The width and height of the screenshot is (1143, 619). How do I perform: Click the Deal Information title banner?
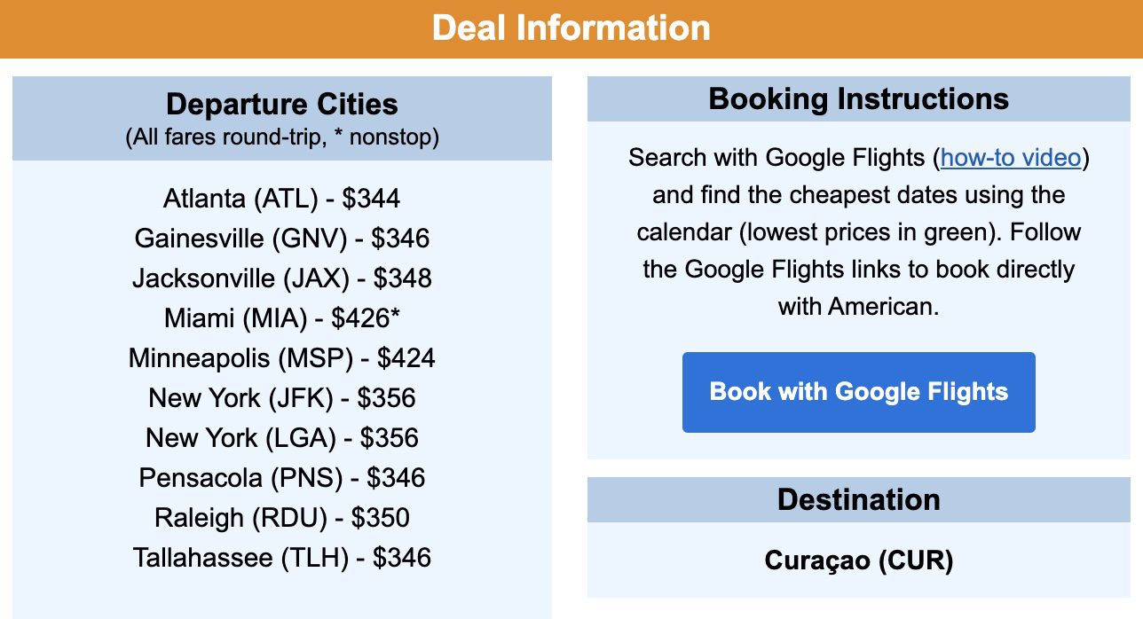click(x=571, y=27)
